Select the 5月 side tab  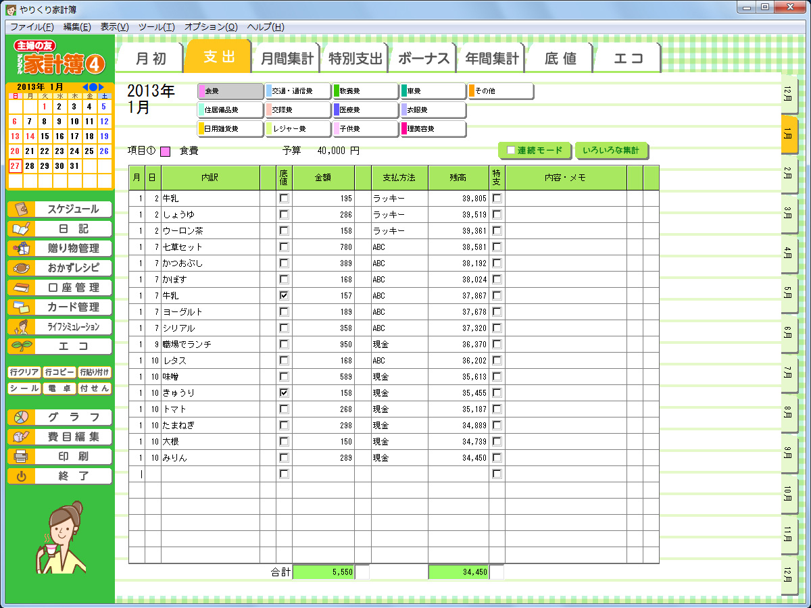point(788,293)
